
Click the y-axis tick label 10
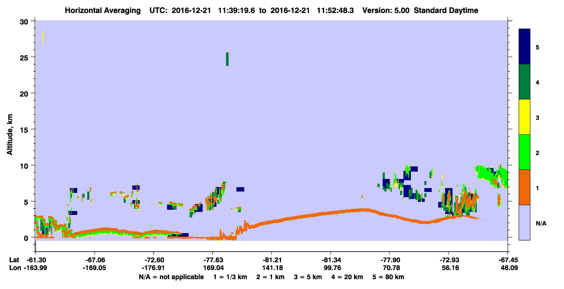coord(25,166)
